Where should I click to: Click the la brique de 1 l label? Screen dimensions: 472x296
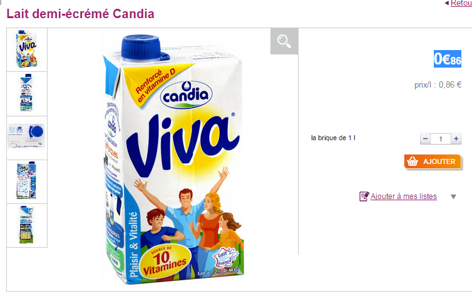coord(333,138)
